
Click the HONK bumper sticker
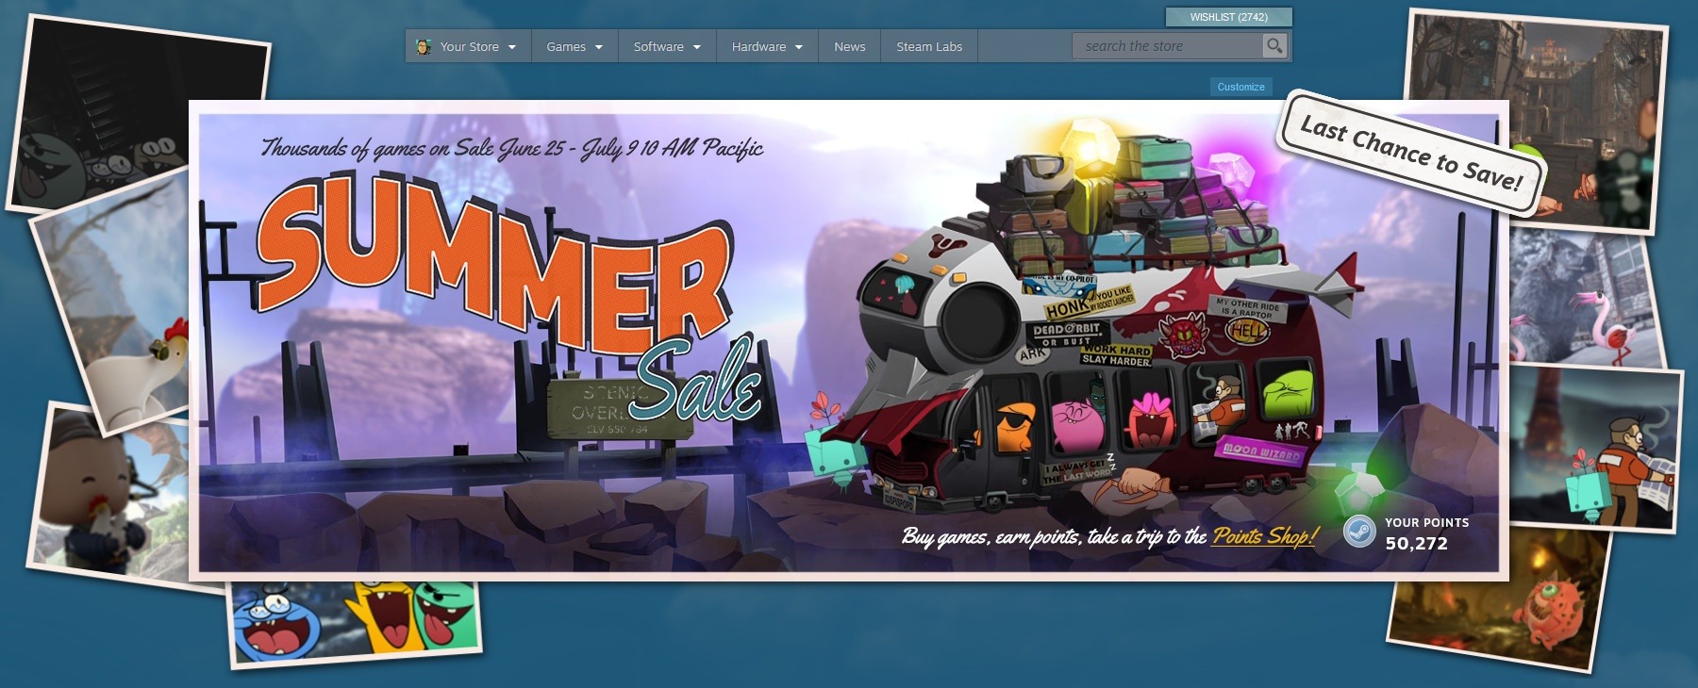tap(1068, 308)
